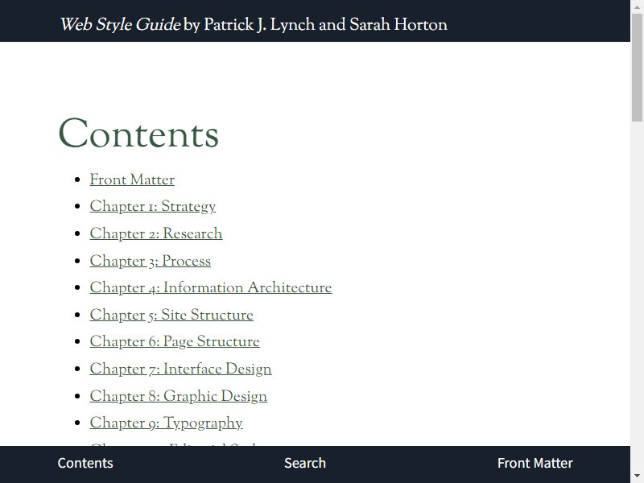
Task: Open the Front Matter link in contents list
Action: point(132,180)
